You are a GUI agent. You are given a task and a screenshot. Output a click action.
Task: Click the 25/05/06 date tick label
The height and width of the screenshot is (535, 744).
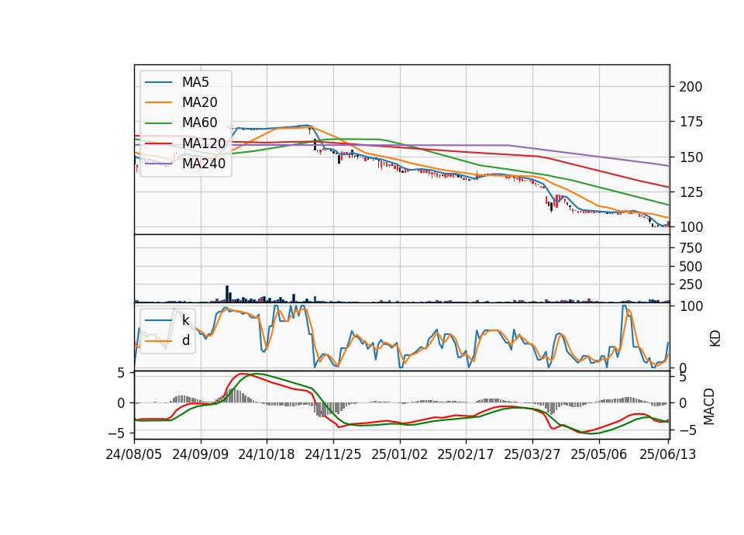(x=599, y=454)
